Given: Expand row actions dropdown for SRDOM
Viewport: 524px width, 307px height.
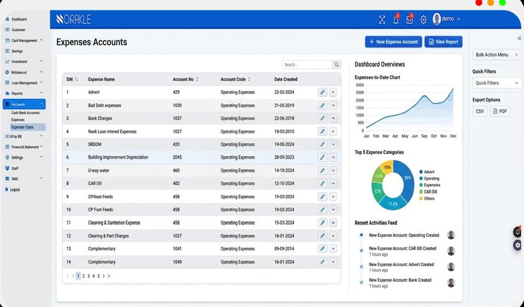Looking at the screenshot, I should tap(333, 144).
